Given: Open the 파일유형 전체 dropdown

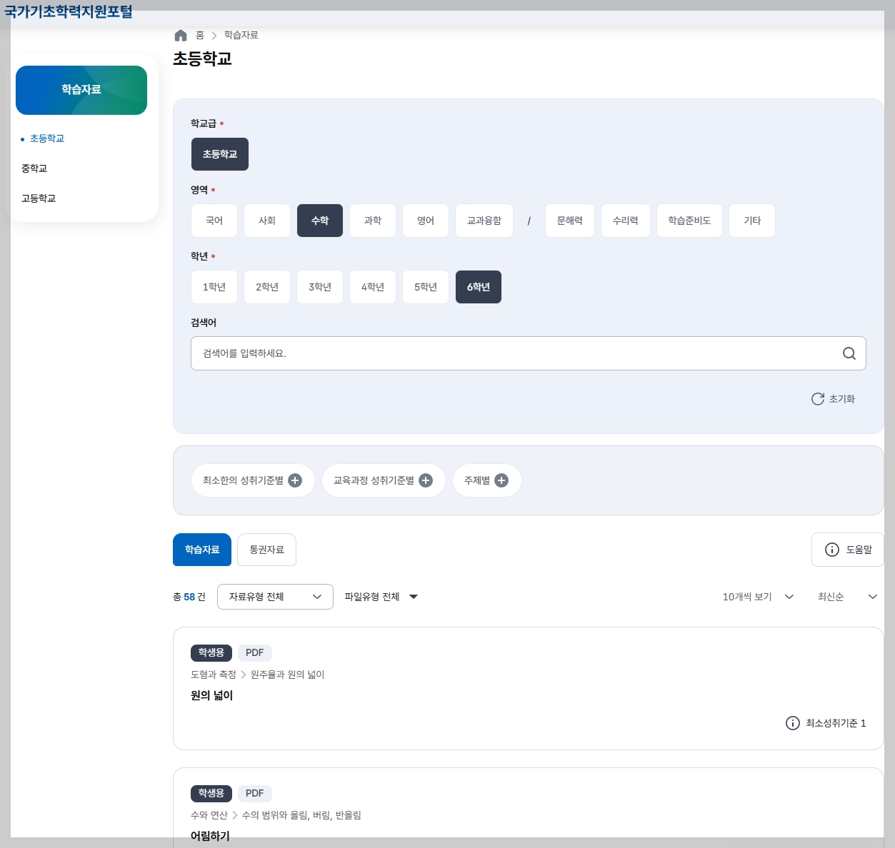Looking at the screenshot, I should coord(381,597).
